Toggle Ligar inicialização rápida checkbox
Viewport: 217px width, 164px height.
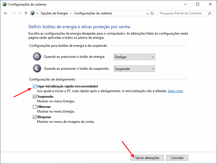point(35,86)
